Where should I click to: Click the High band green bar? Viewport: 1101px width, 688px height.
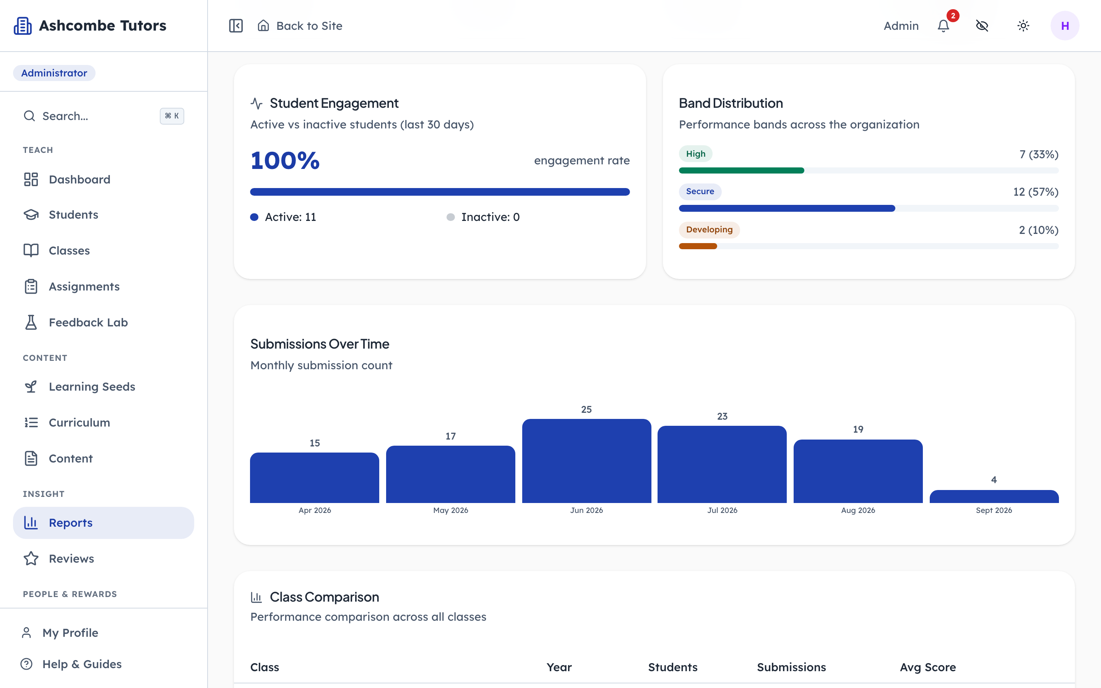[x=741, y=170]
